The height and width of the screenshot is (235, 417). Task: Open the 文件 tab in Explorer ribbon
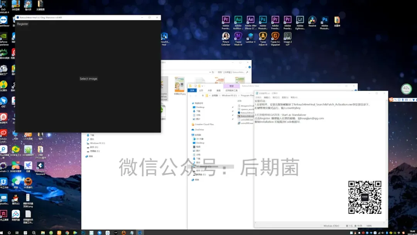(x=192, y=90)
